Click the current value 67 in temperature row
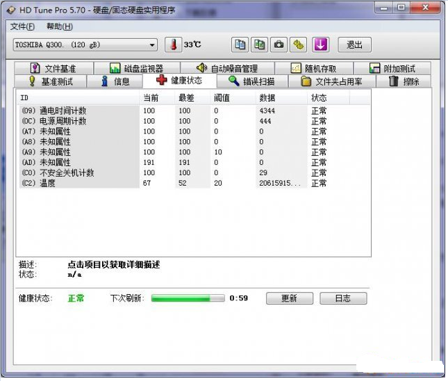 tap(147, 183)
